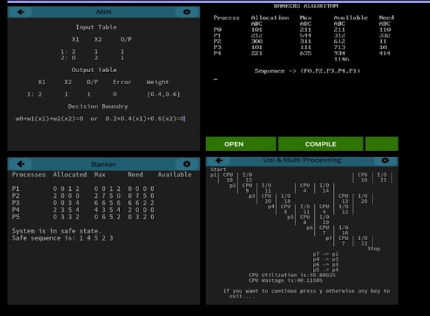Click the CPU Wastage result line
This screenshot has width=430, height=316.
pyautogui.click(x=285, y=281)
